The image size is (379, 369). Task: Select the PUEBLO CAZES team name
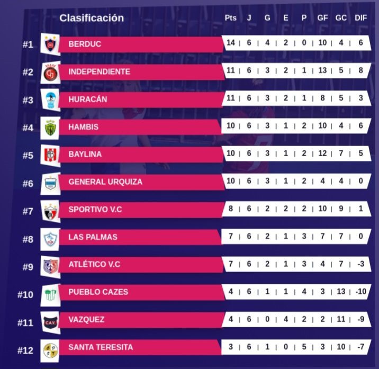tap(98, 292)
